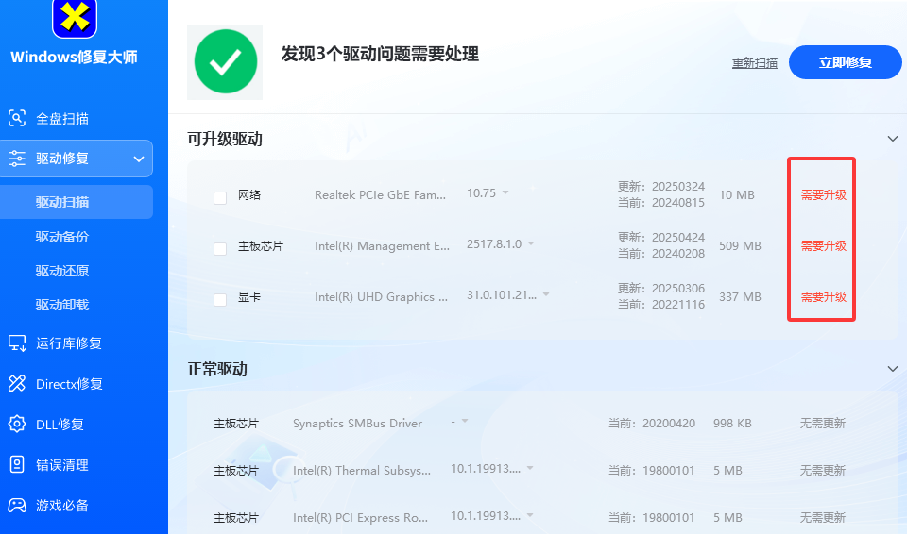Viewport: 907px width, 534px height.
Task: Open Synaptics SMBus Driver version dropdown
Action: click(465, 422)
